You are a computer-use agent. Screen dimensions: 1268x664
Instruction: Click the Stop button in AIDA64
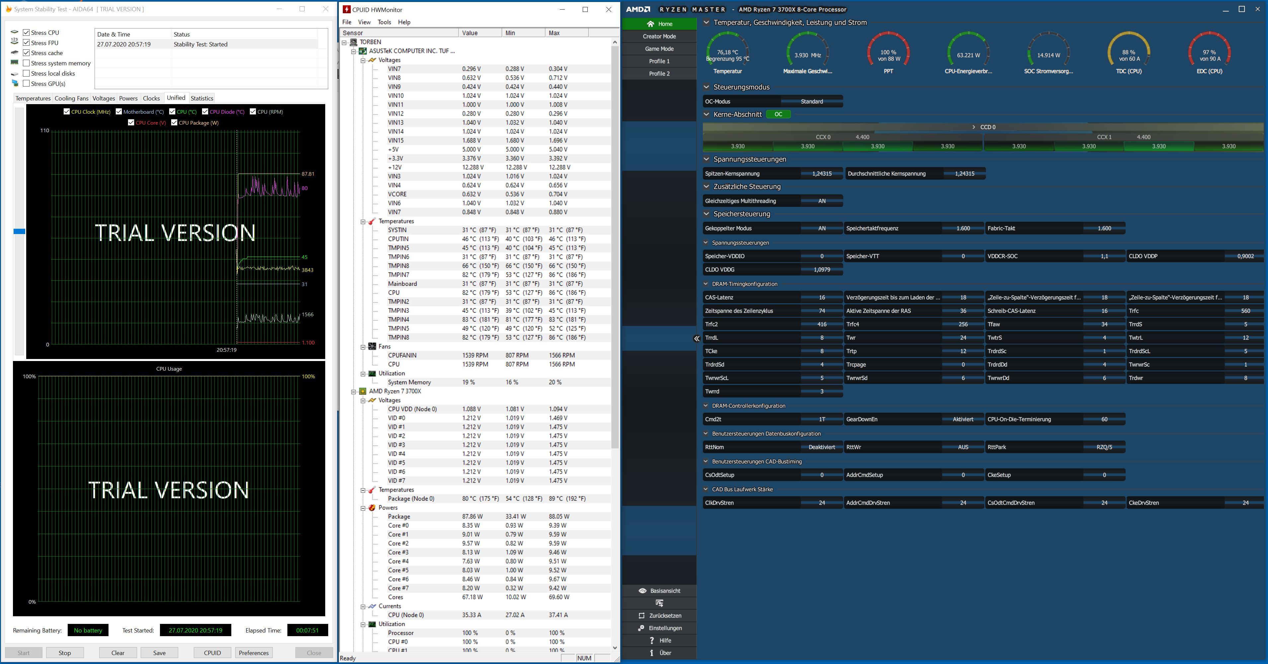(x=65, y=653)
